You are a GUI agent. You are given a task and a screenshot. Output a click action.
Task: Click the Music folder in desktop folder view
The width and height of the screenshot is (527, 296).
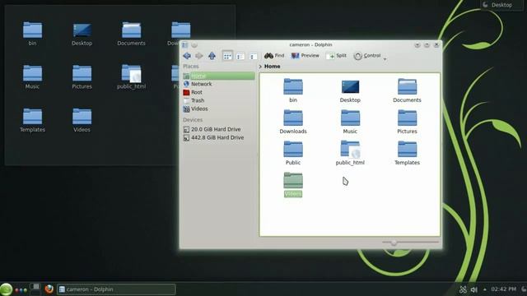pyautogui.click(x=32, y=76)
